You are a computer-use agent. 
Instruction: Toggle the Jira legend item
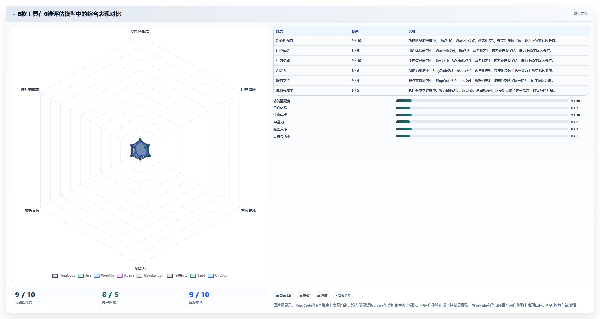click(x=85, y=276)
